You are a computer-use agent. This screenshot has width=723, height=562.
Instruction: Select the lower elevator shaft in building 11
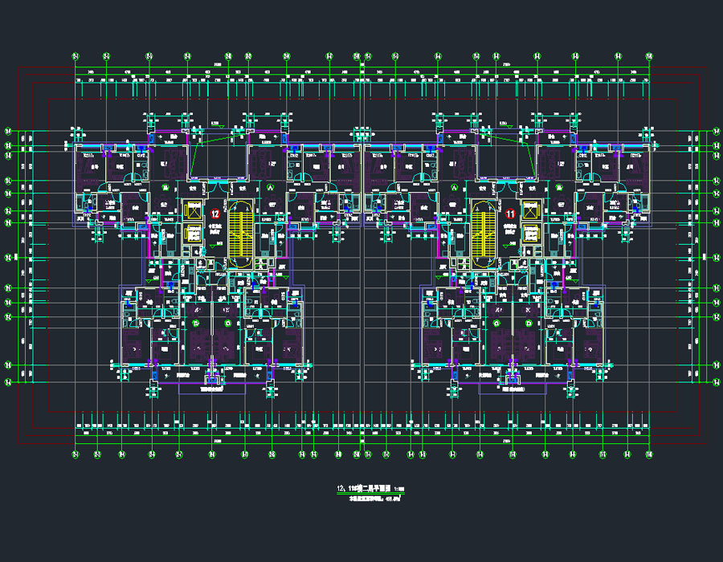[531, 234]
